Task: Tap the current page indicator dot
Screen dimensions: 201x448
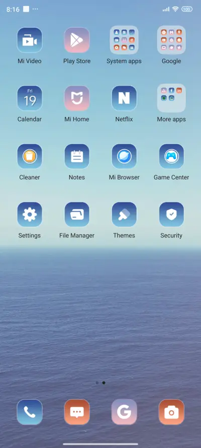Action: [x=104, y=382]
